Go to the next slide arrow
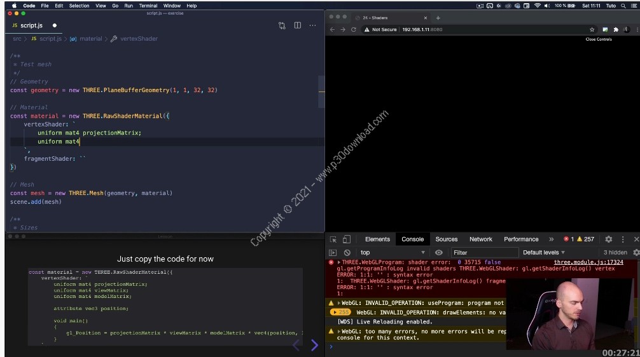 click(x=314, y=345)
